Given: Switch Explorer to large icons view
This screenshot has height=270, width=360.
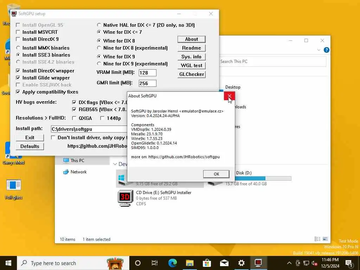Looking at the screenshot, I should [325, 239].
